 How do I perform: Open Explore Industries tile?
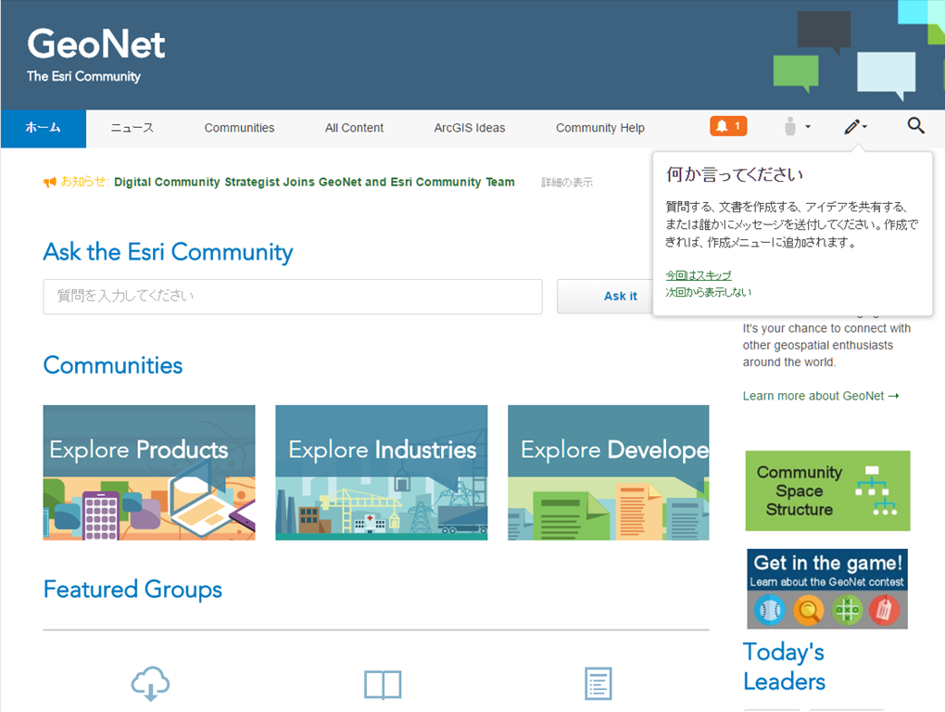tap(382, 473)
